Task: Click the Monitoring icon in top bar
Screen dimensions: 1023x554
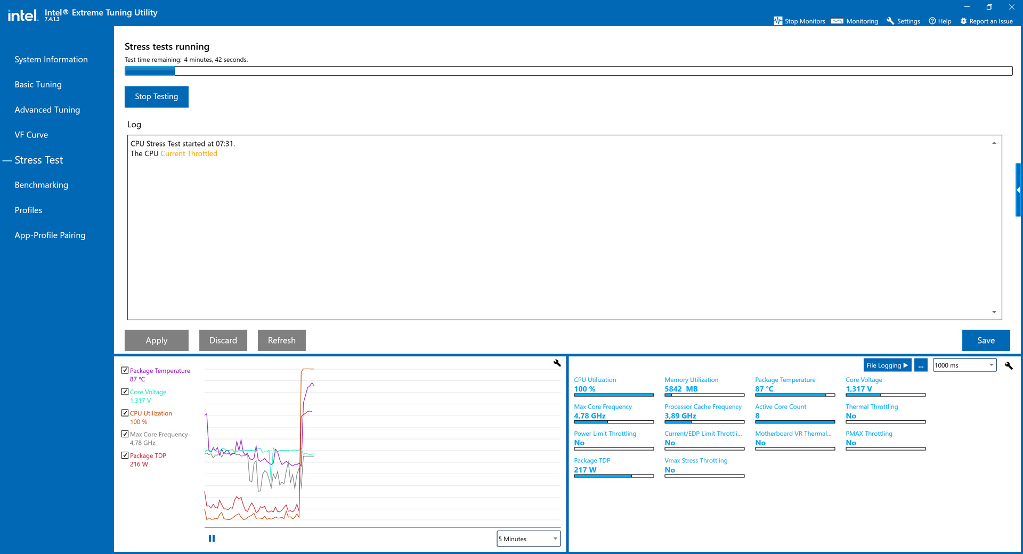Action: click(837, 21)
